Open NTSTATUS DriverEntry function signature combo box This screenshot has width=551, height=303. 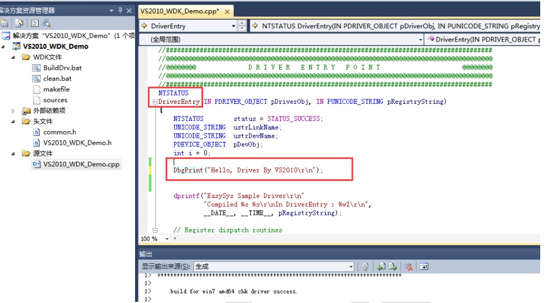395,26
